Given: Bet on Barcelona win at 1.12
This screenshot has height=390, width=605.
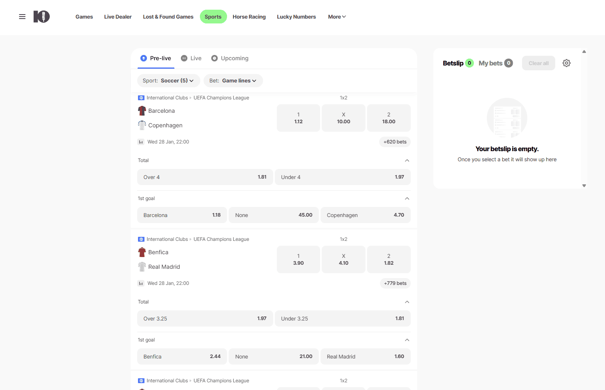Looking at the screenshot, I should tap(298, 118).
